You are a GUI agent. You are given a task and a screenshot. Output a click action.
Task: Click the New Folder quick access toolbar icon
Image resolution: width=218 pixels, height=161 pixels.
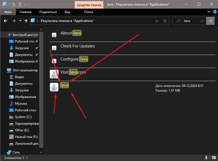click(x=20, y=4)
